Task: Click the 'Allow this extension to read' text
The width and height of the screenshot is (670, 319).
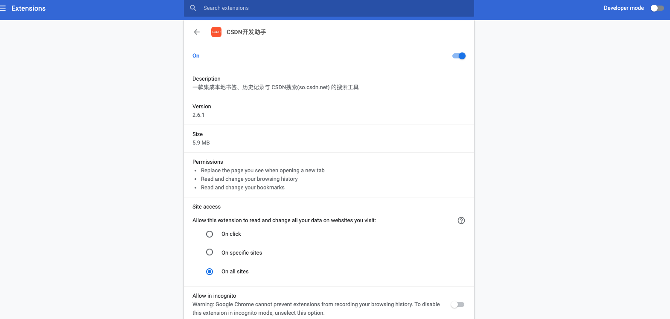Action: [x=284, y=220]
